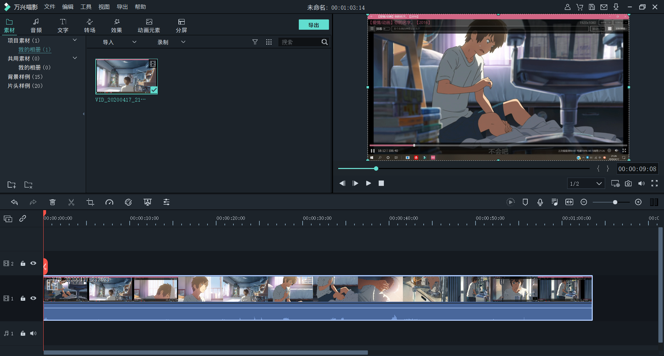Toggle lock on video track 2

[23, 263]
